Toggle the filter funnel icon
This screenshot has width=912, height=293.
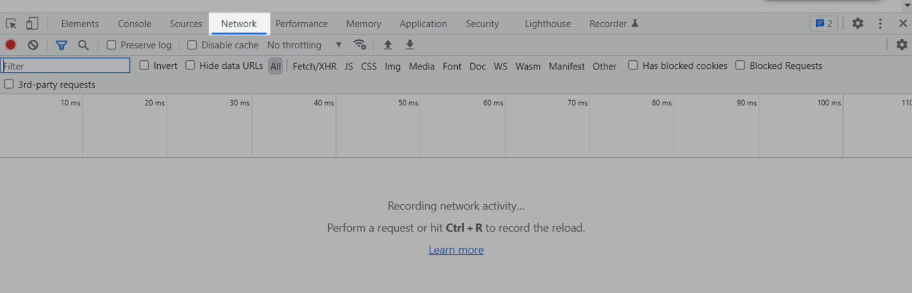coord(62,45)
